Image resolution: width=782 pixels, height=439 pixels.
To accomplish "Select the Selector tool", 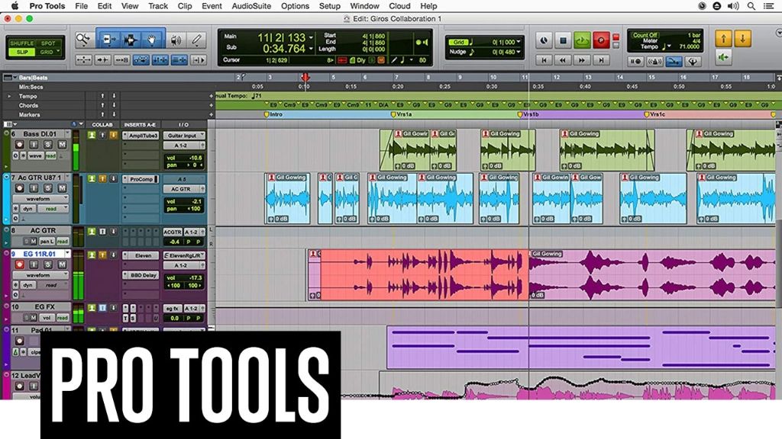I will point(130,40).
